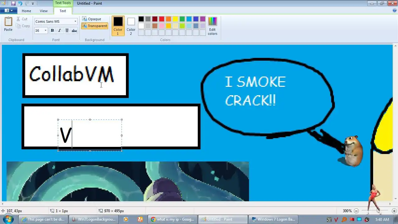Pick the orange color swatch
Screen dimensions: 398x224
click(x=169, y=19)
